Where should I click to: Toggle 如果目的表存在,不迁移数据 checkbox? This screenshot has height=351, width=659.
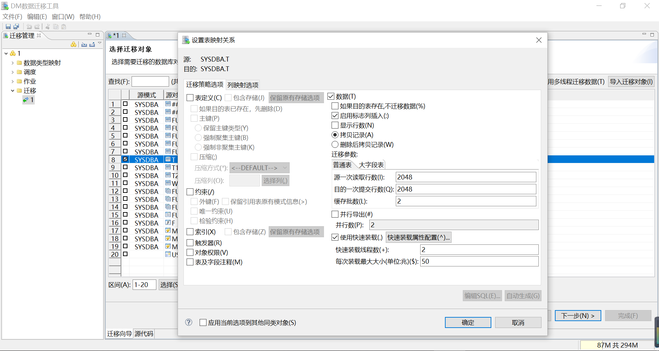coord(335,106)
